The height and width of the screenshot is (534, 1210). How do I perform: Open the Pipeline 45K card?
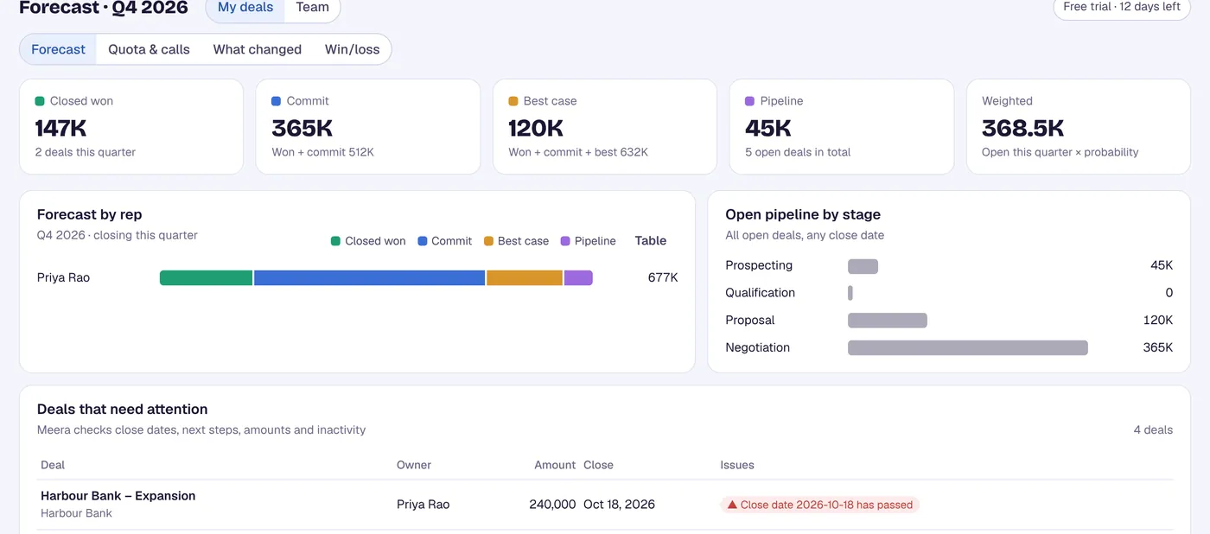point(842,127)
